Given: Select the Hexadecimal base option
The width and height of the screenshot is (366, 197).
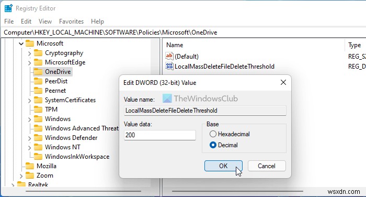Looking at the screenshot, I should 230,134.
